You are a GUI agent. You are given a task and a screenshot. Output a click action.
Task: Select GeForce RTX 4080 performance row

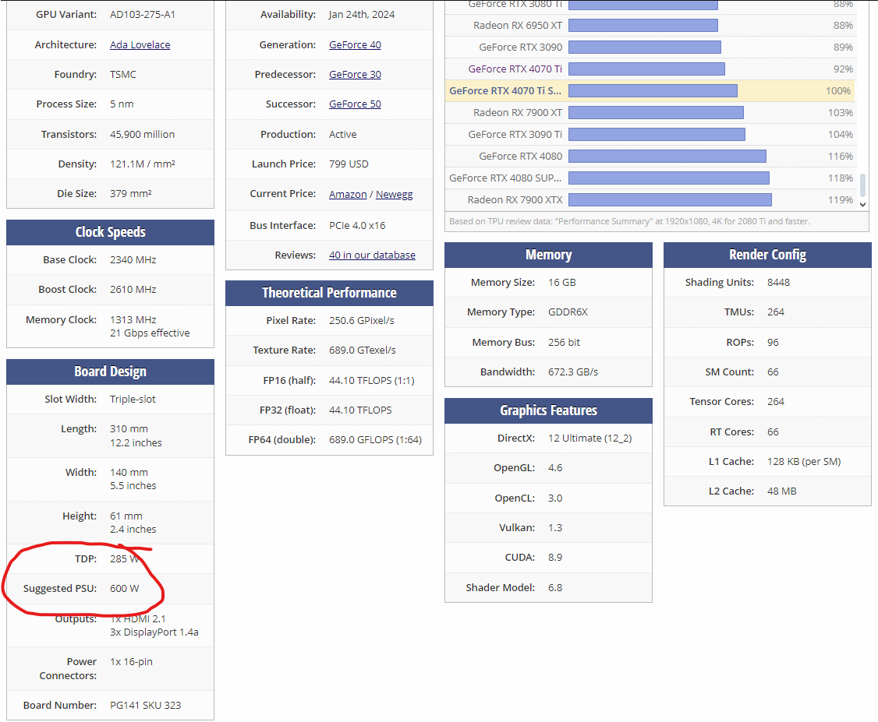click(x=650, y=156)
